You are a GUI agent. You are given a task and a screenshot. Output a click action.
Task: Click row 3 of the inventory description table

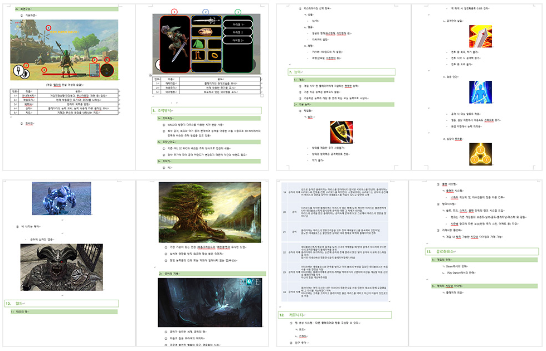tap(207, 92)
